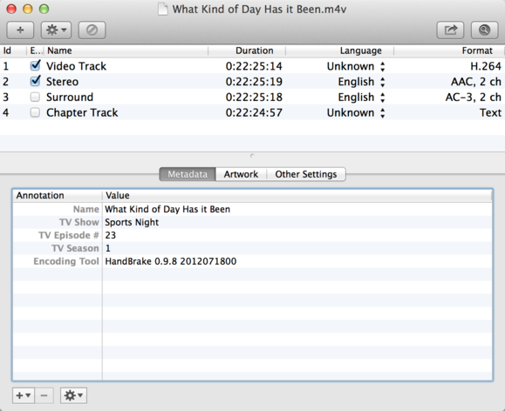Click the delete track circle-slash icon
This screenshot has height=411, width=505.
(x=92, y=30)
